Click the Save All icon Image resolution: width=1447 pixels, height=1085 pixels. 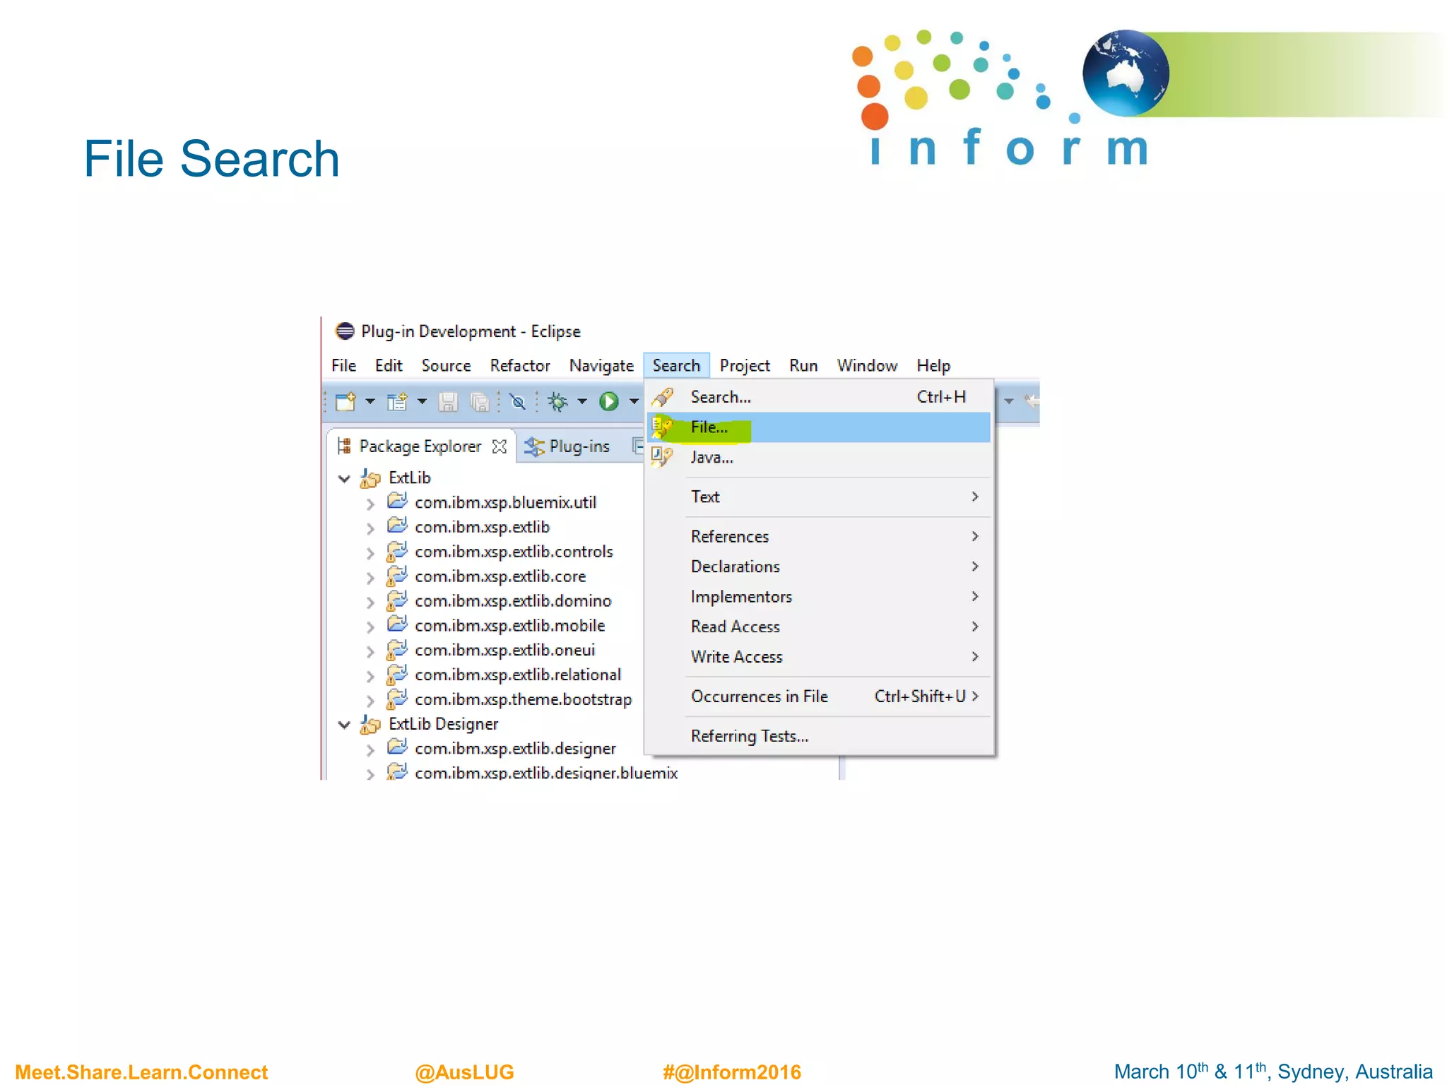479,402
